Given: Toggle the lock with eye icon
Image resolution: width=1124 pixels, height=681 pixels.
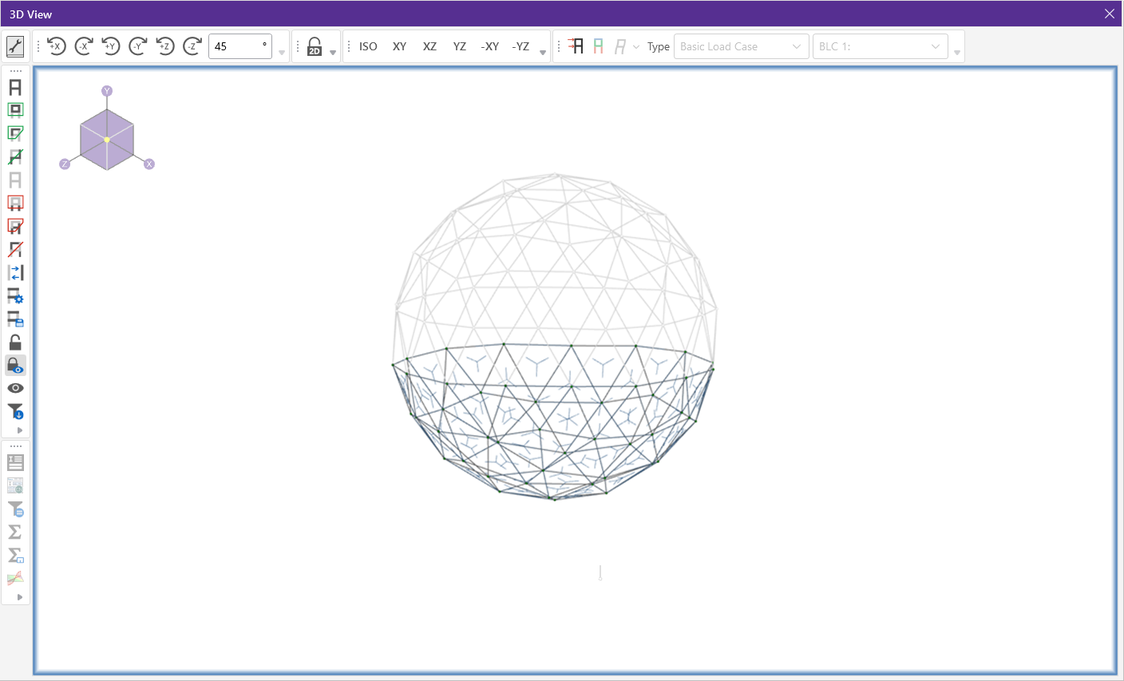Looking at the screenshot, I should point(15,366).
